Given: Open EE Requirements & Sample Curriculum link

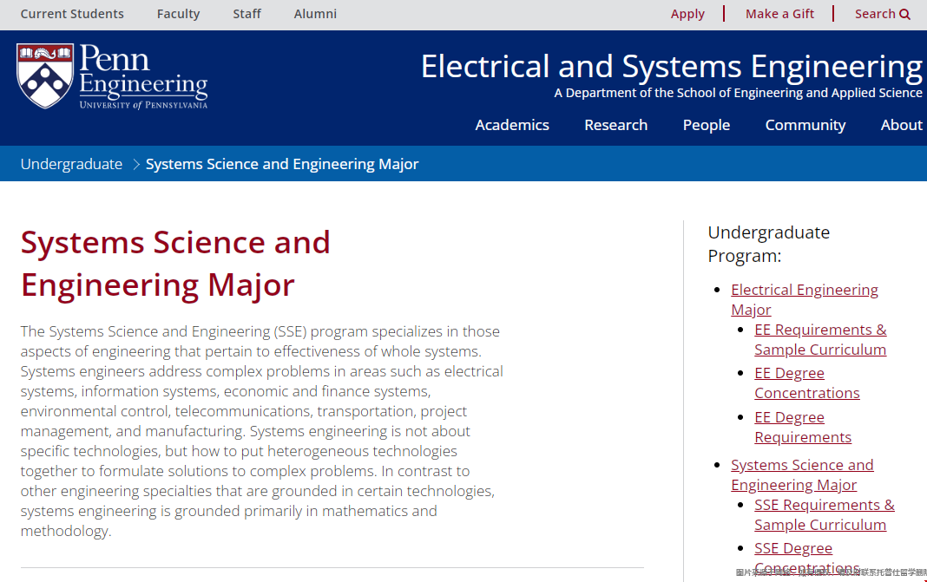Looking at the screenshot, I should coord(820,339).
